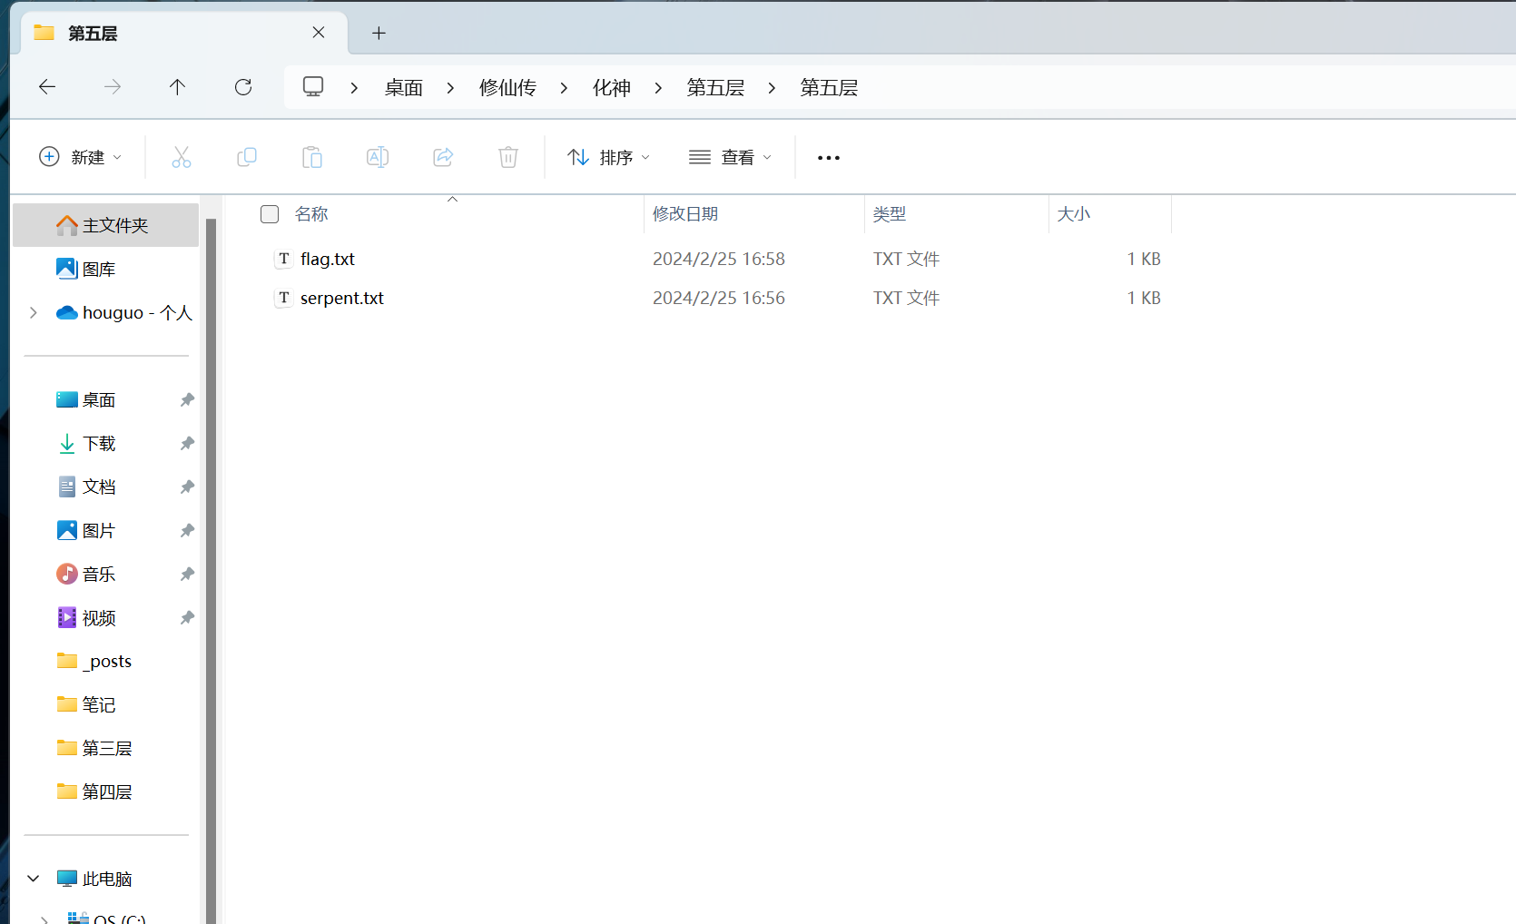
Task: Click the Copy icon in toolbar
Action: point(247,157)
